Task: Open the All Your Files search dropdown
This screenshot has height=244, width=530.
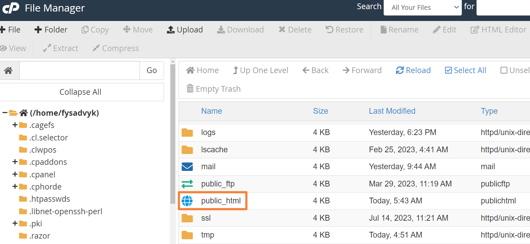Action: (x=422, y=7)
